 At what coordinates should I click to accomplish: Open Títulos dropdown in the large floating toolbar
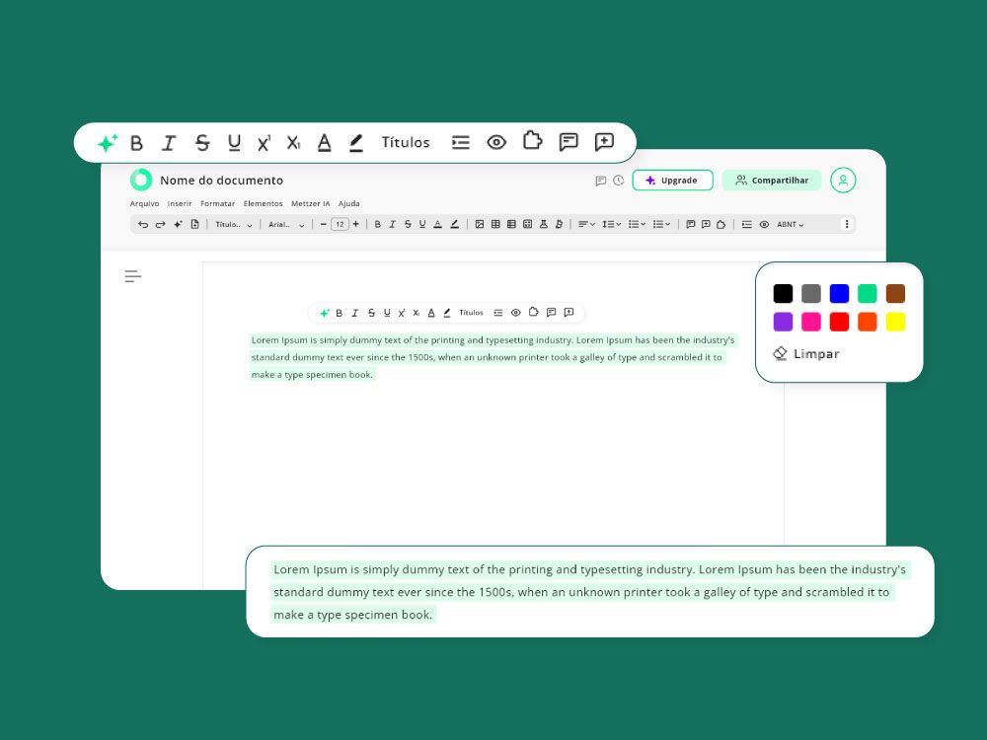point(406,143)
